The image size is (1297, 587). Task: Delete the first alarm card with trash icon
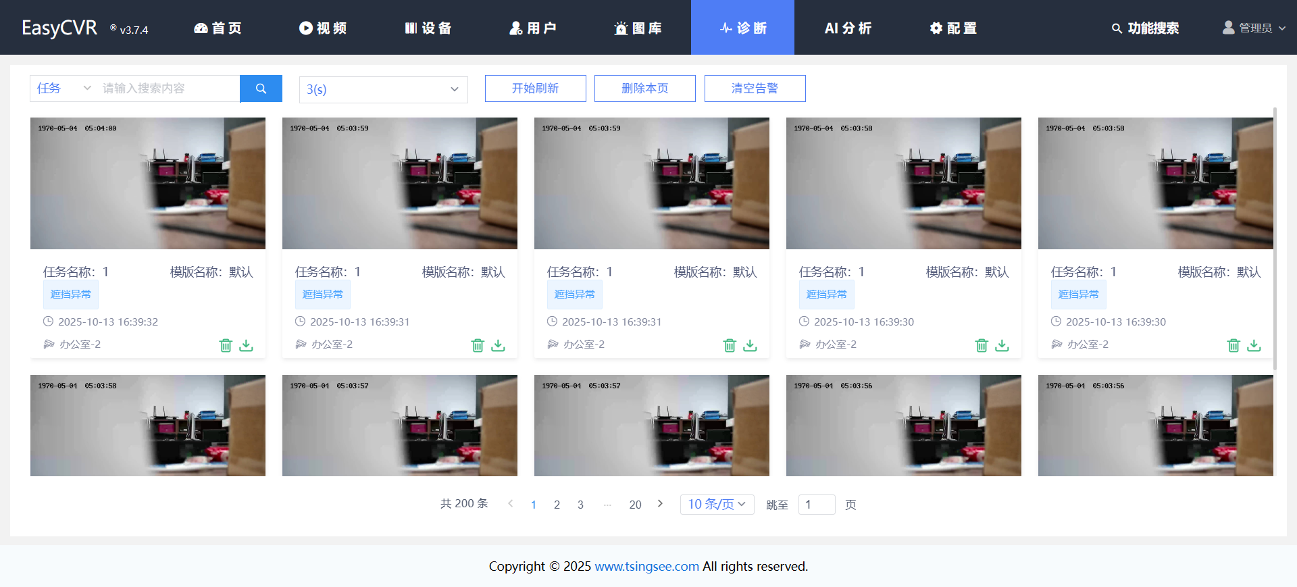point(226,345)
